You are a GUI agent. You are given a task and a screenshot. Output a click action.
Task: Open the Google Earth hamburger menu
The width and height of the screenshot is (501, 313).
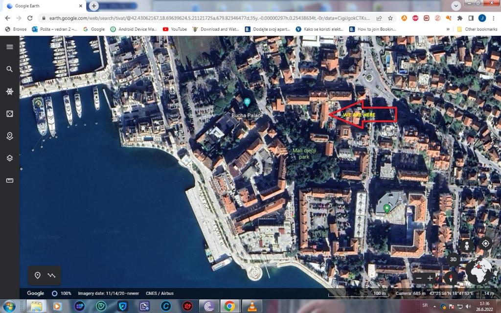coord(9,47)
